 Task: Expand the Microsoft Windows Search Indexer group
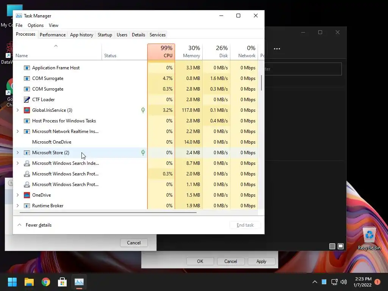[17, 163]
